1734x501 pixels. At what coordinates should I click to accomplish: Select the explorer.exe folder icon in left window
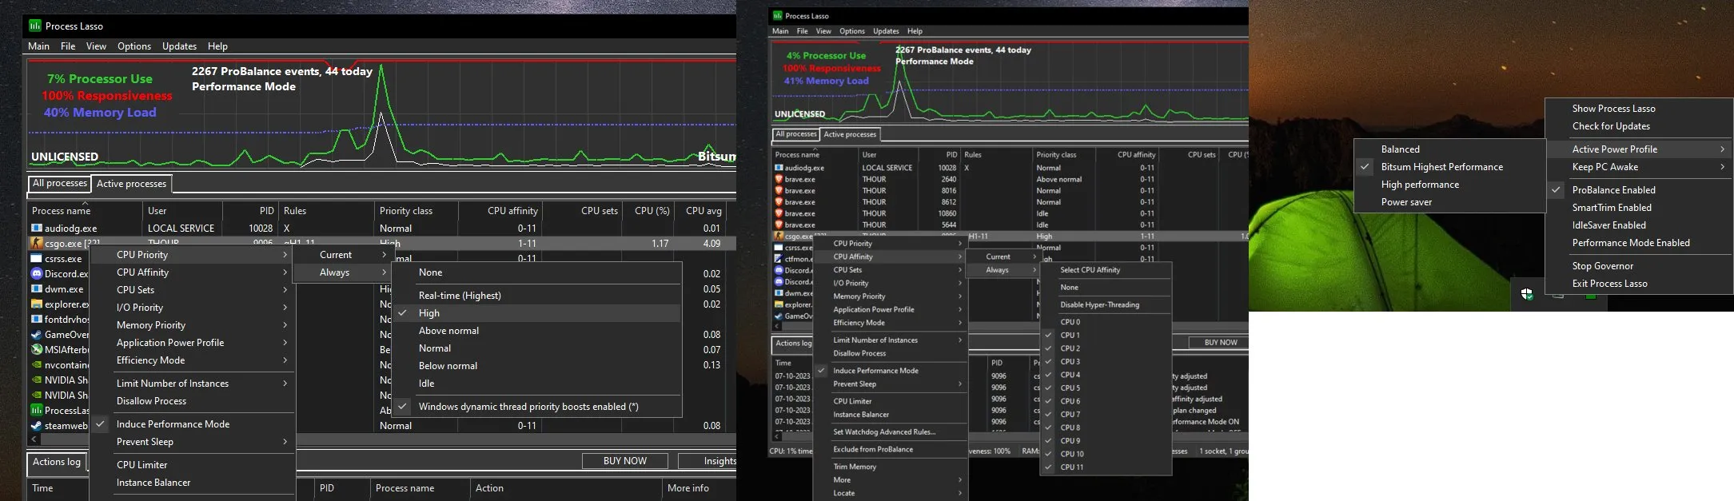pyautogui.click(x=36, y=304)
